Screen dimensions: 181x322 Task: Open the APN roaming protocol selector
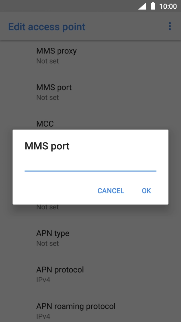tap(90, 311)
